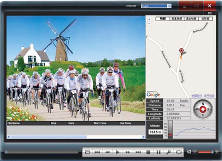Rewind the video playback
Screen dimensions: 222x161
108,152
